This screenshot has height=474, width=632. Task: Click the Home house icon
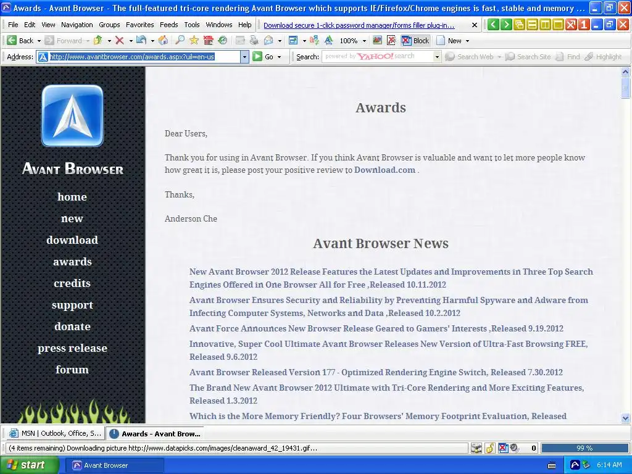[163, 40]
